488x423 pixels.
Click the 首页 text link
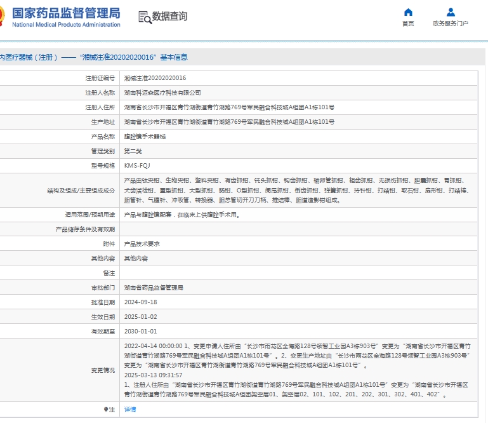(408, 23)
